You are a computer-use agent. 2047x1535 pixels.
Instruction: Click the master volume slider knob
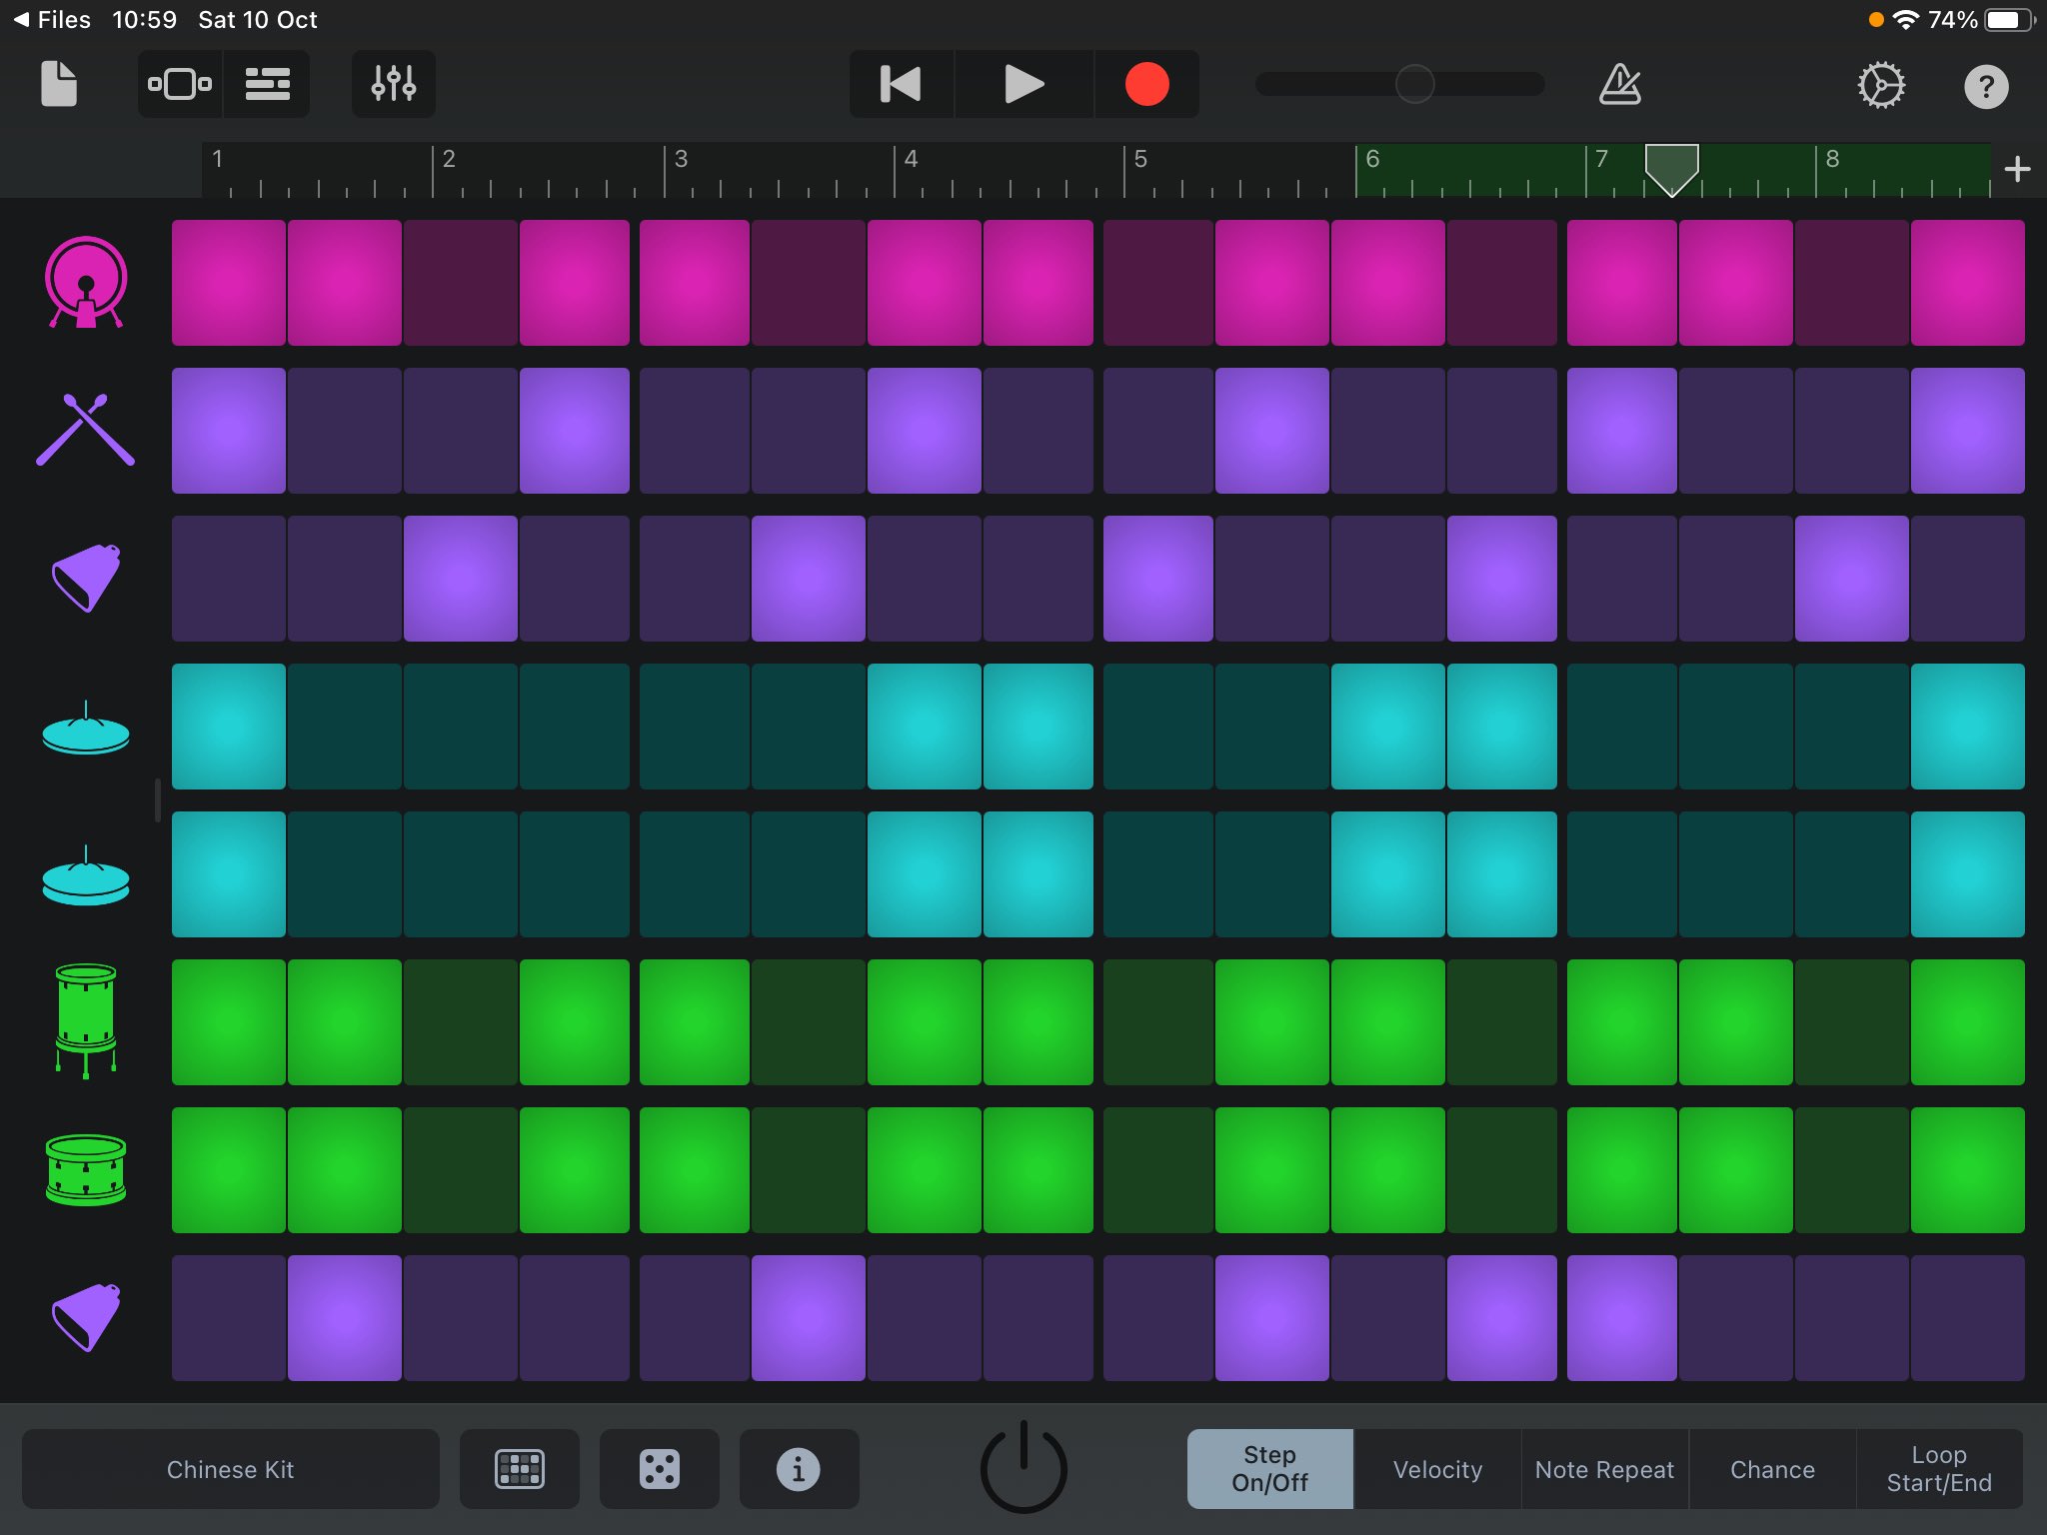1414,84
